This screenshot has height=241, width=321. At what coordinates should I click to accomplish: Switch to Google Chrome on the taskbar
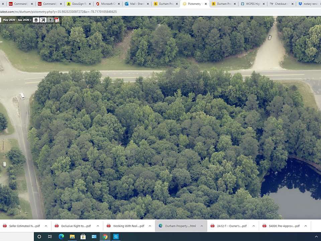point(105,237)
